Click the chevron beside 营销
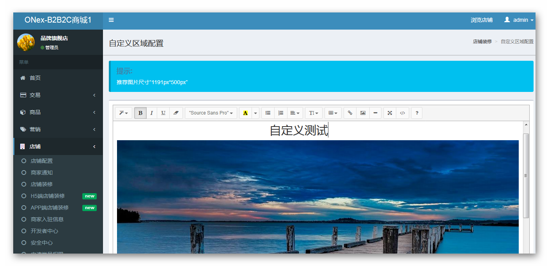The image size is (548, 266). click(94, 129)
